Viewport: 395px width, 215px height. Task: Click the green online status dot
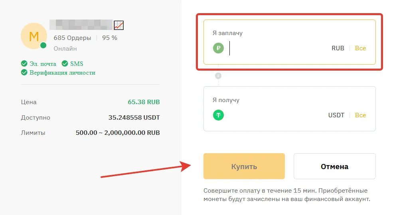click(43, 45)
